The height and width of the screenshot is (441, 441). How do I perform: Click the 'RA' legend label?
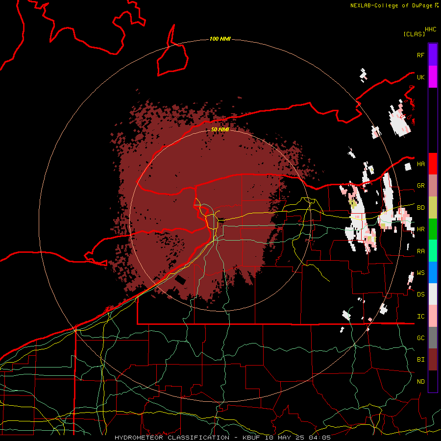(420, 251)
